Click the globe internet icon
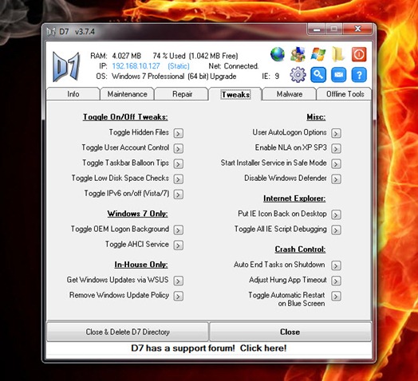The width and height of the screenshot is (418, 381). click(x=278, y=54)
